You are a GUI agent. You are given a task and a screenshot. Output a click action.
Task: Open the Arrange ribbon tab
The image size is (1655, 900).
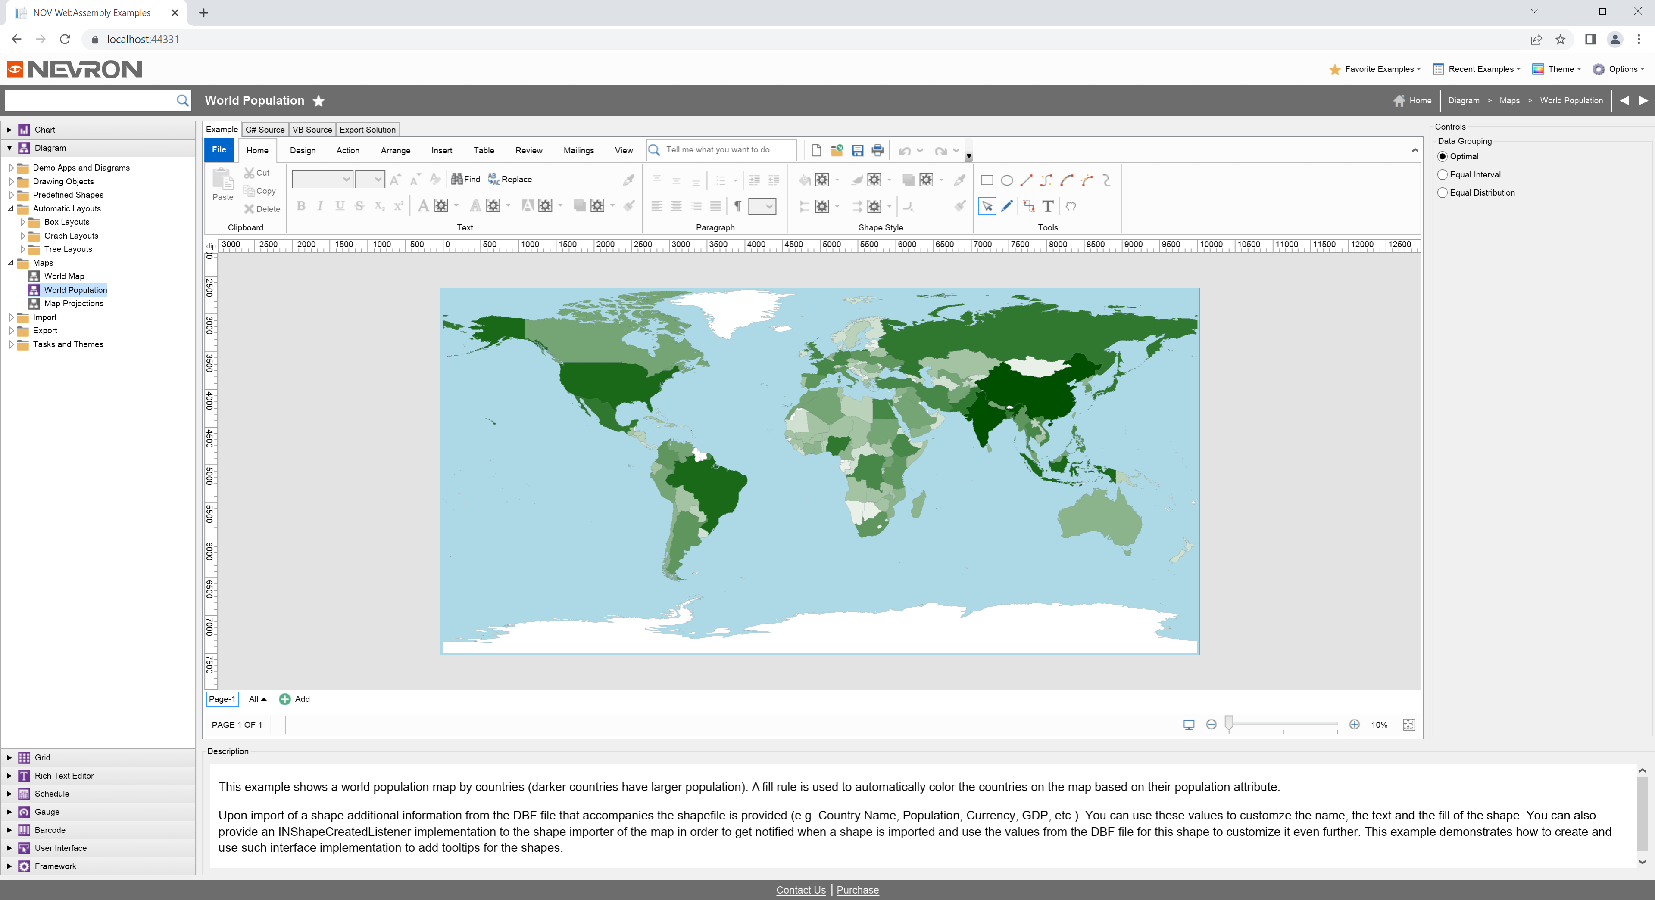point(395,150)
